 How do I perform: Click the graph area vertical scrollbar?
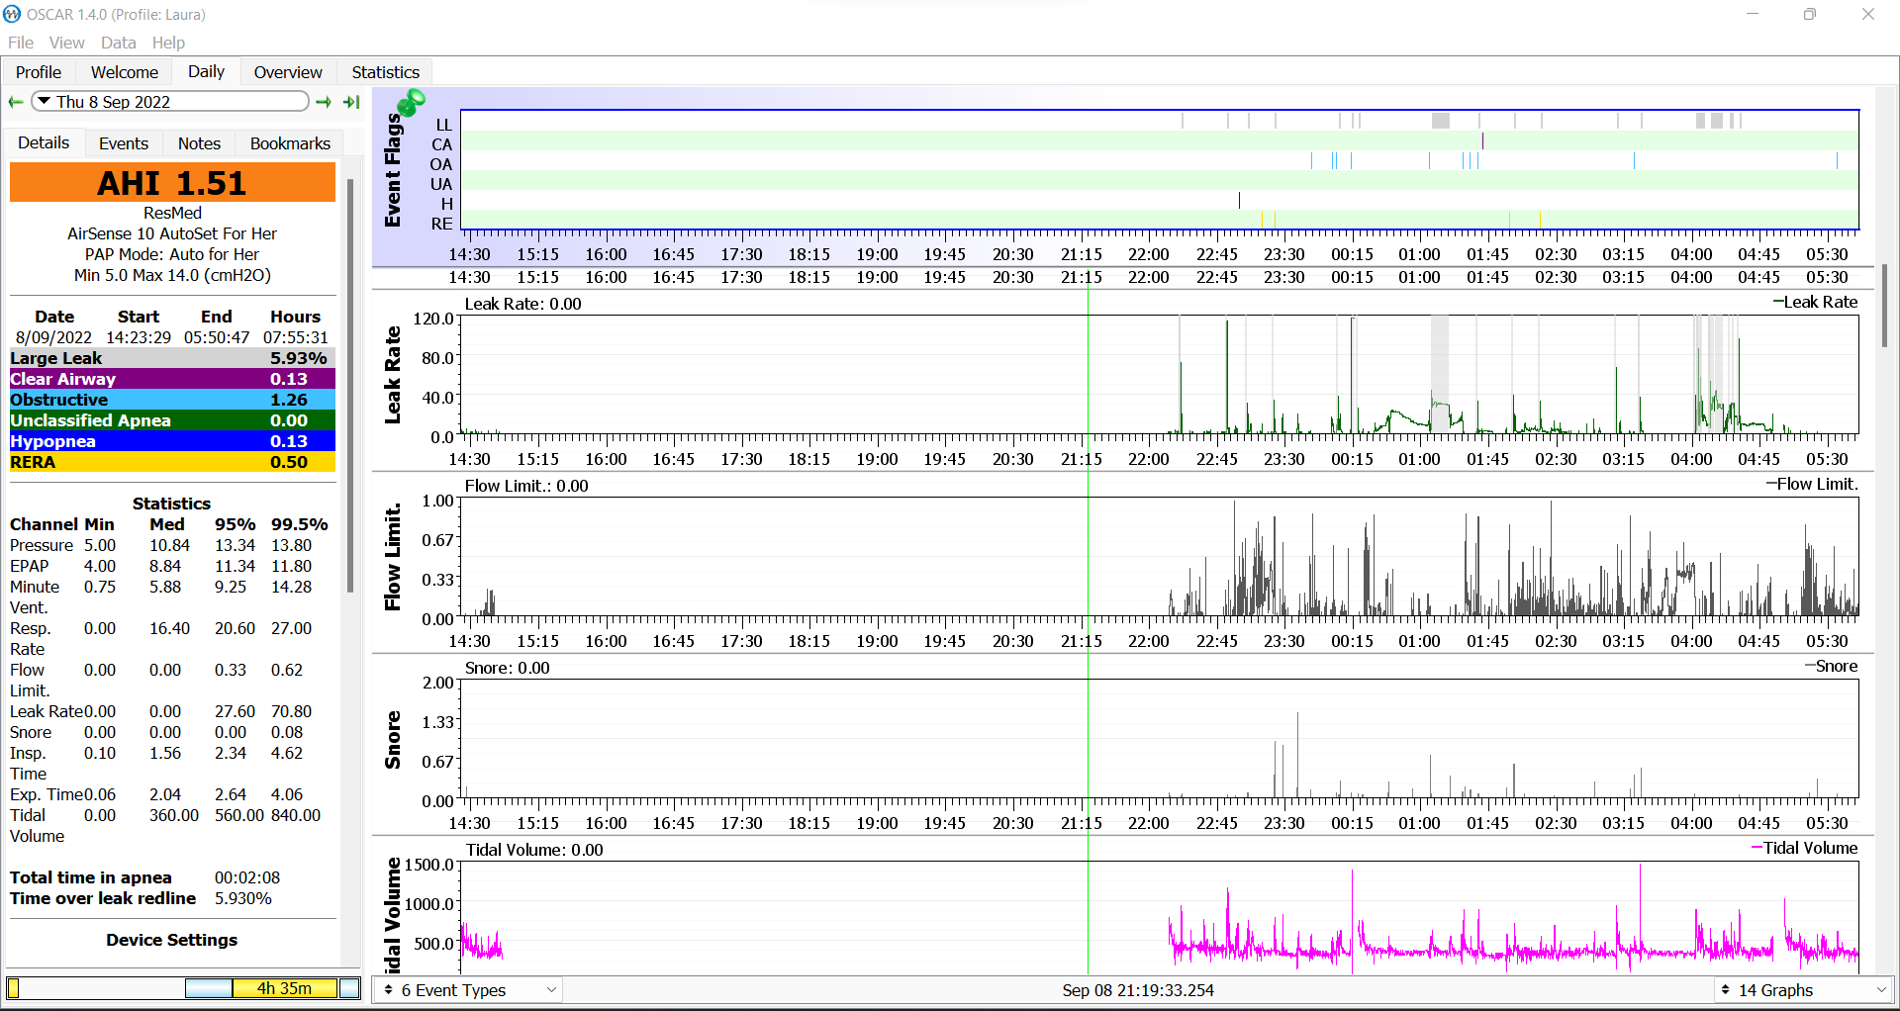click(1886, 307)
